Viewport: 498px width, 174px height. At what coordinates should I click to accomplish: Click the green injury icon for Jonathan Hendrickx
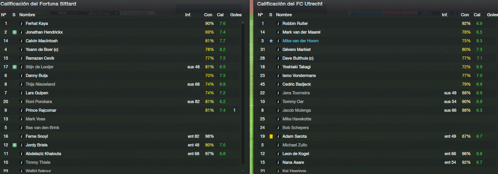tap(14, 32)
